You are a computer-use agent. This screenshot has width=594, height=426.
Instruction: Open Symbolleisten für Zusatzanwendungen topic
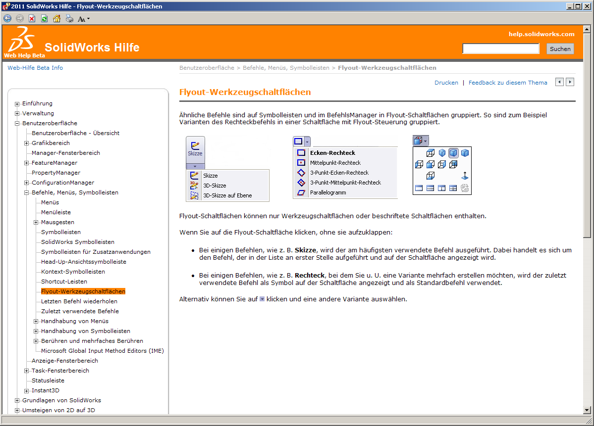96,251
